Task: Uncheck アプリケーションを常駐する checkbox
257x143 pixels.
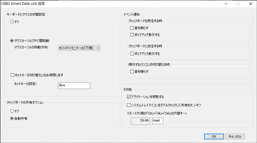Action: pos(129,97)
